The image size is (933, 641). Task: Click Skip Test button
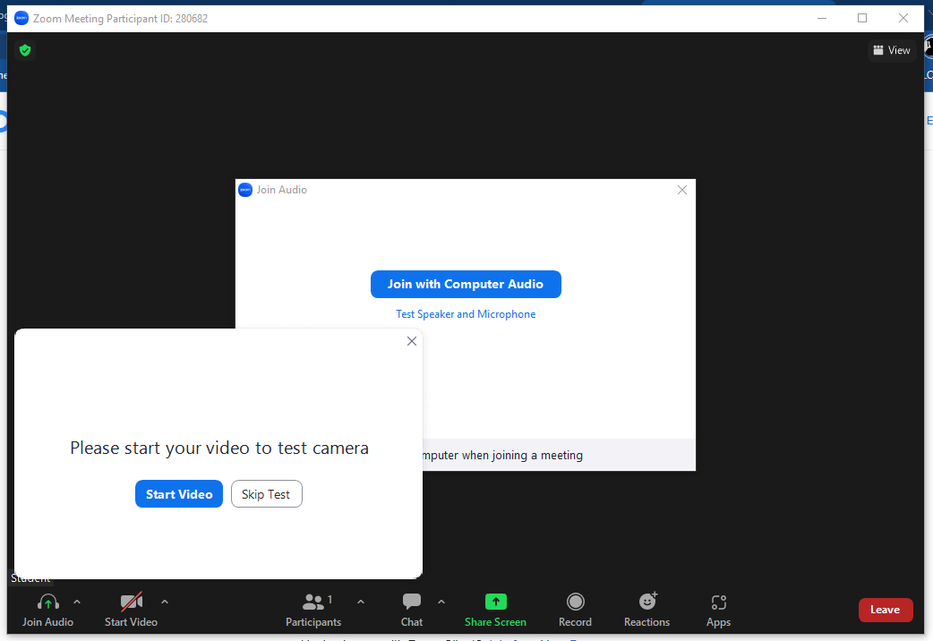(267, 494)
